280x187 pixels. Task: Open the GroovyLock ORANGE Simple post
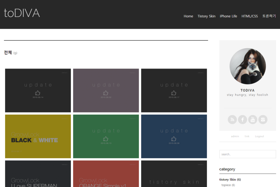coord(106,174)
